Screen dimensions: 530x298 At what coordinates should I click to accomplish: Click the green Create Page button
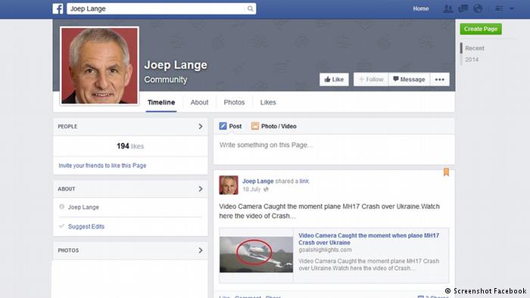pos(481,29)
